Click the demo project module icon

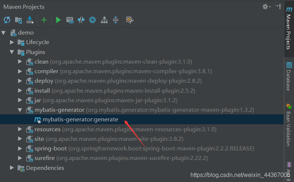pyautogui.click(x=13, y=33)
